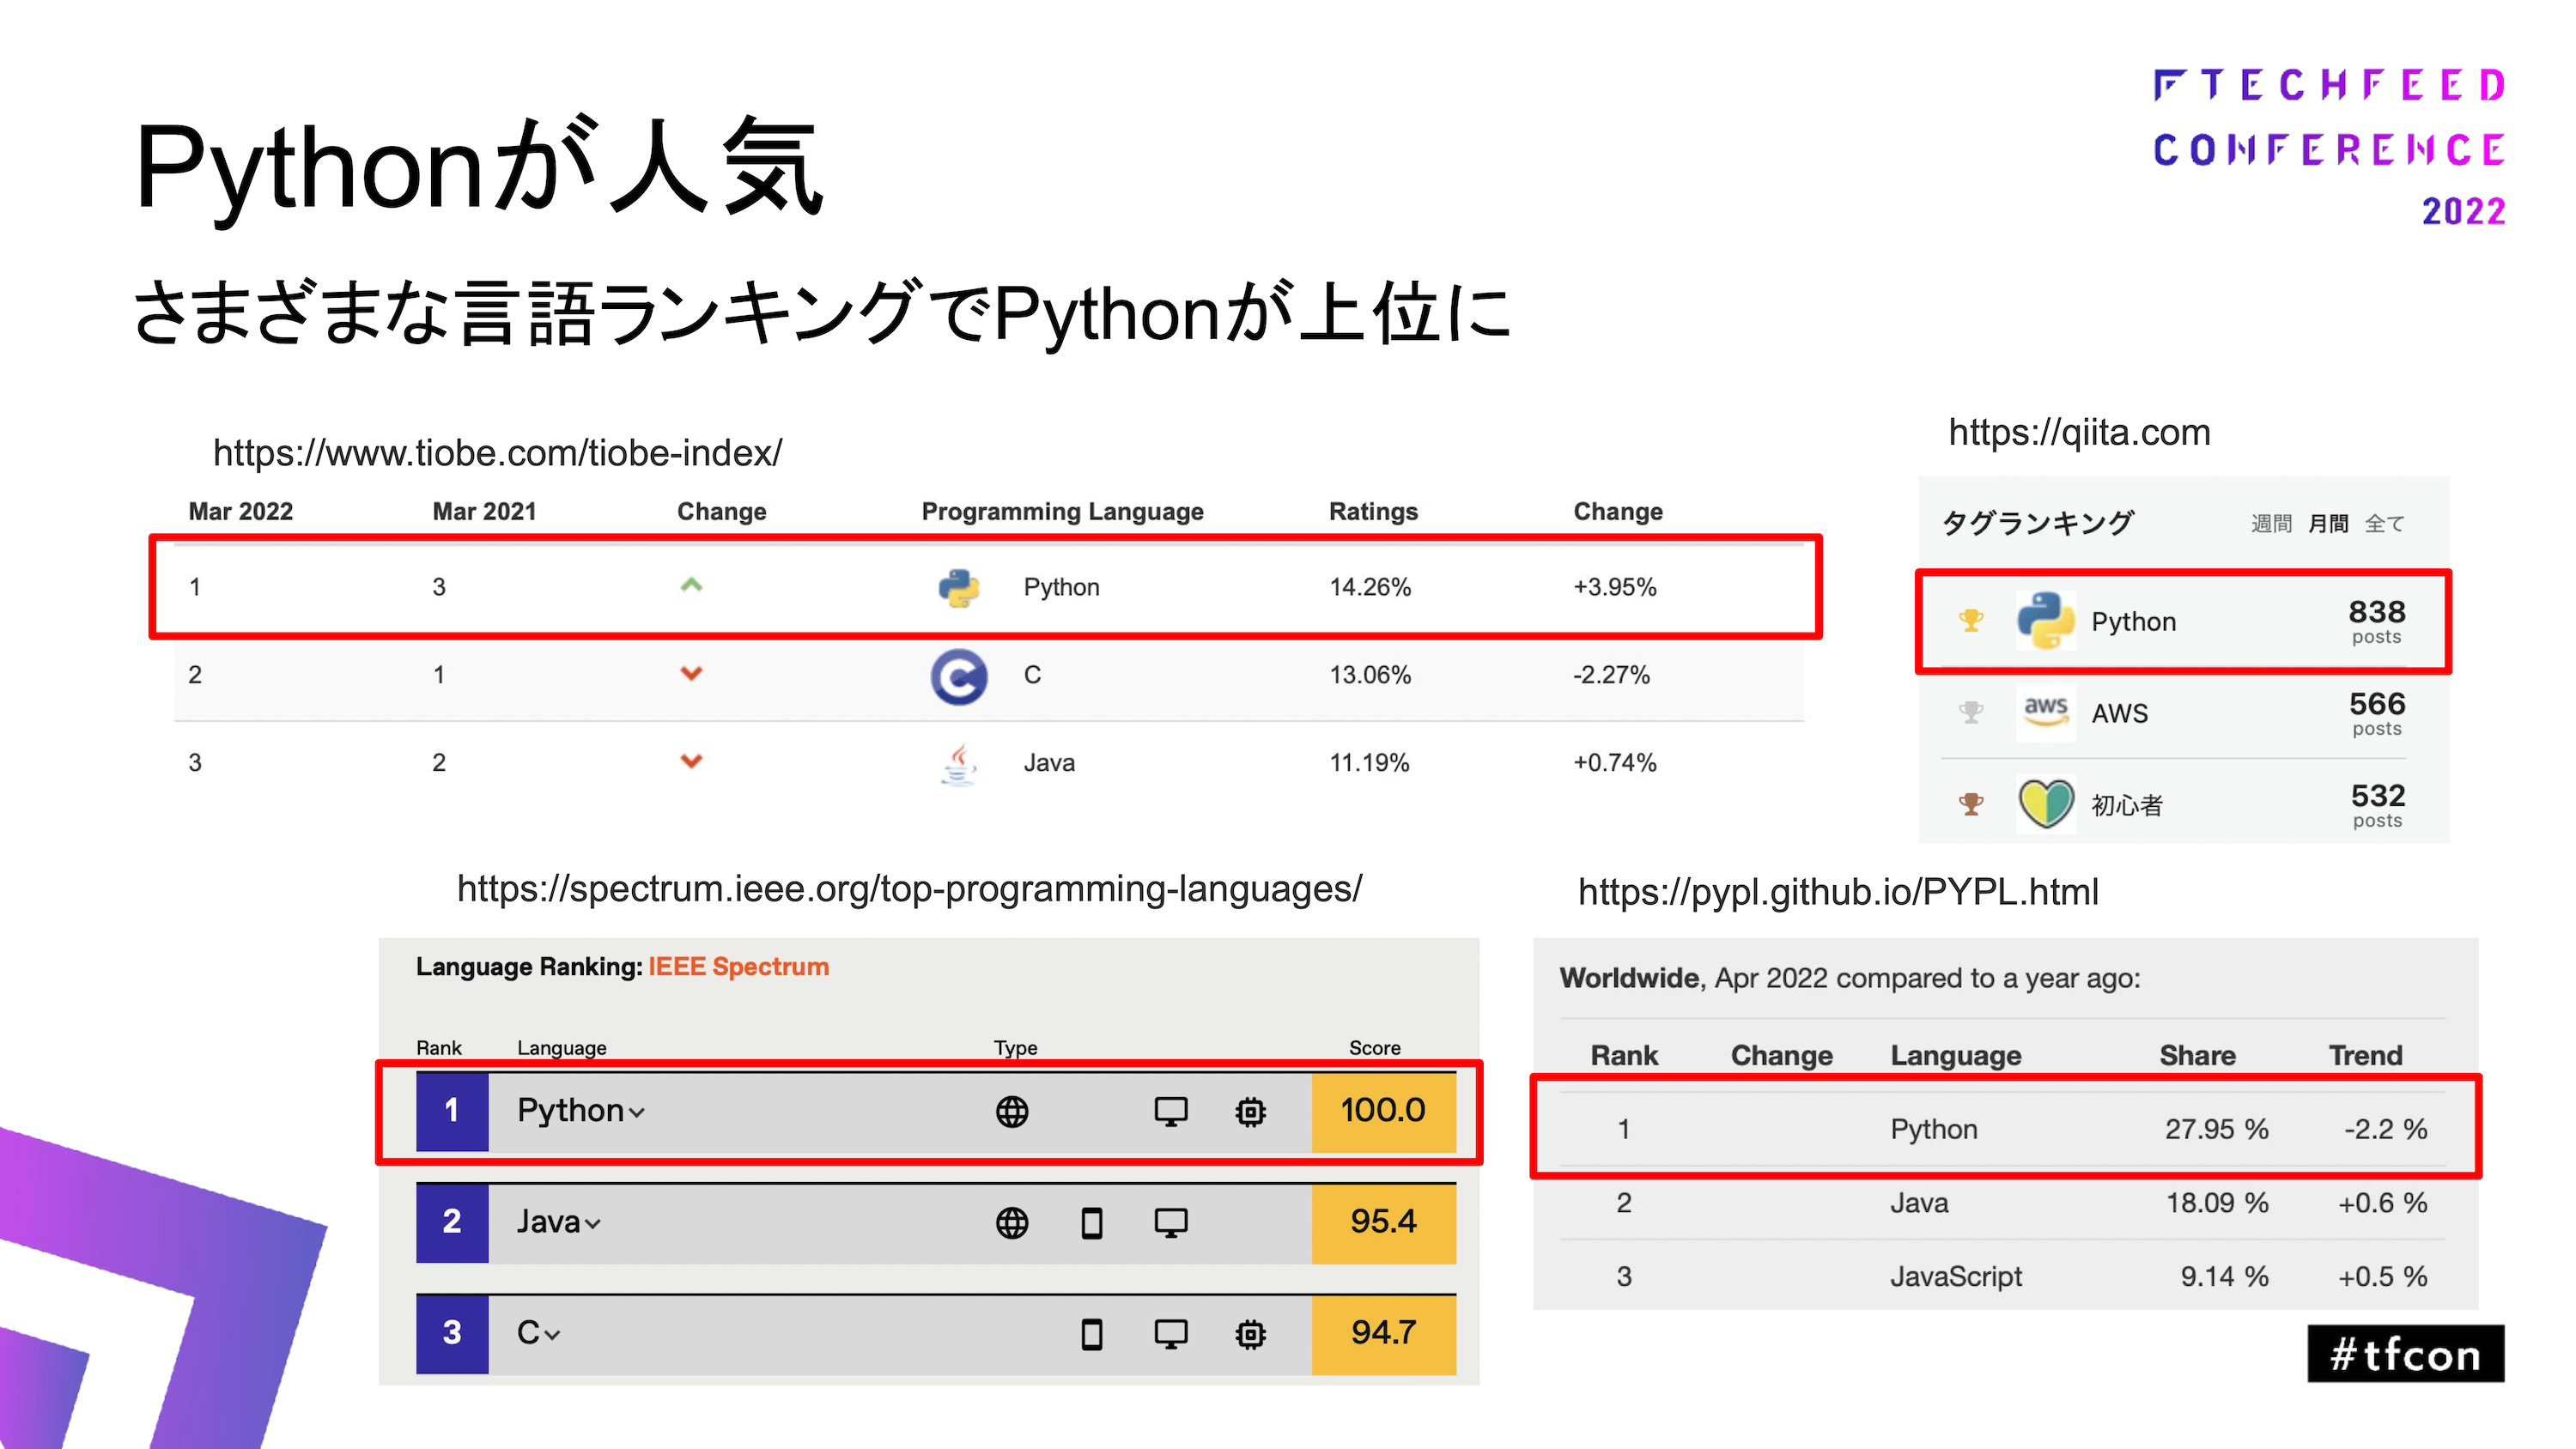Click blue rank 1 box in IEEE ranking
2576x1449 pixels.
(452, 1112)
